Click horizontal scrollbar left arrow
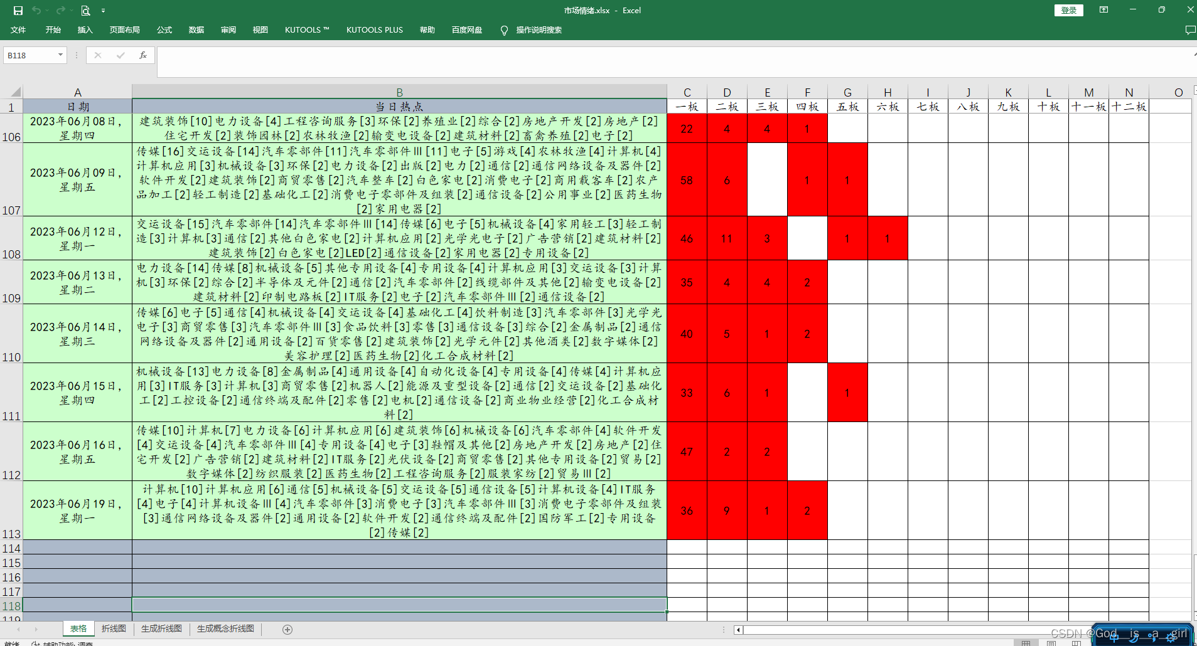Screen dimensions: 1197x646 [738, 630]
